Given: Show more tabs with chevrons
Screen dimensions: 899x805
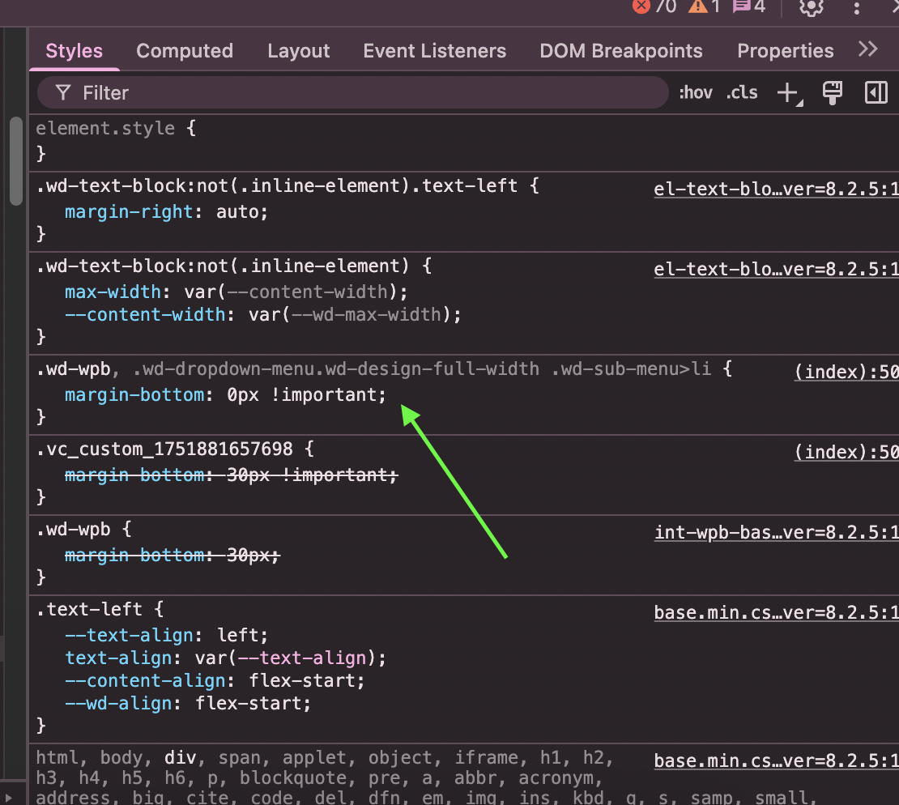Looking at the screenshot, I should [x=868, y=49].
